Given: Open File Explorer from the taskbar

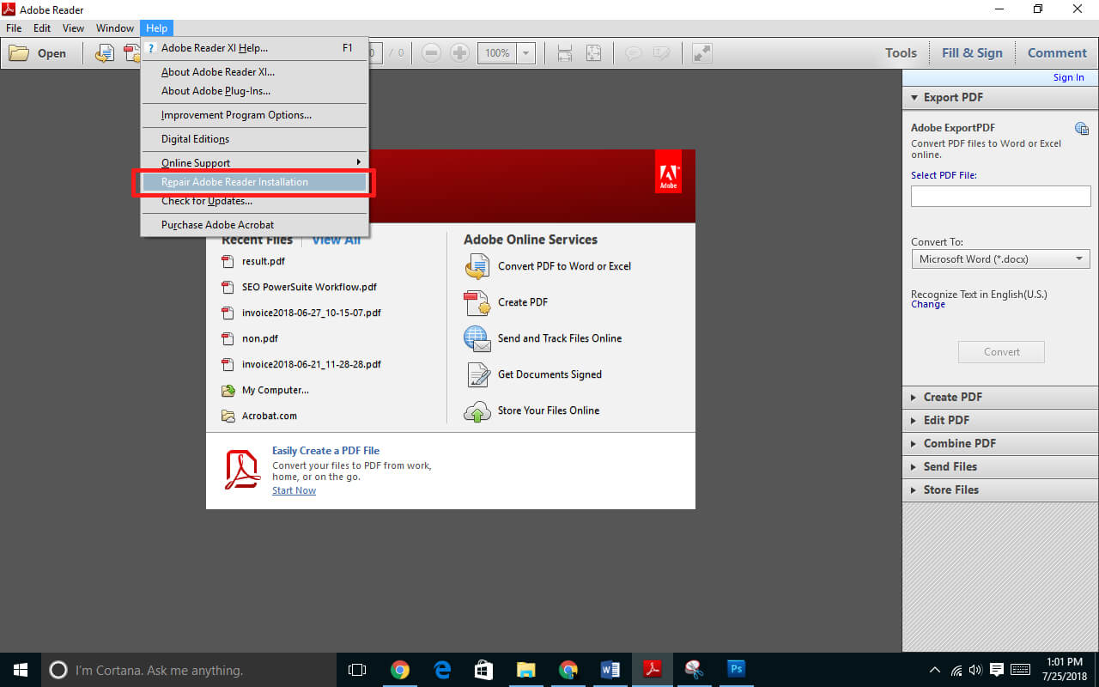Looking at the screenshot, I should pos(526,670).
